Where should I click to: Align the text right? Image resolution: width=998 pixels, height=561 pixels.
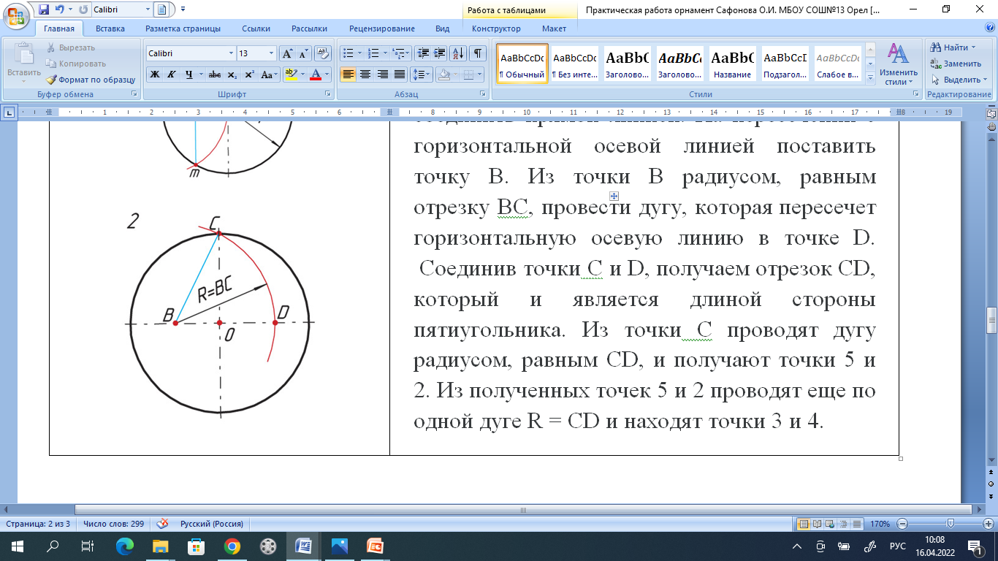click(x=382, y=75)
